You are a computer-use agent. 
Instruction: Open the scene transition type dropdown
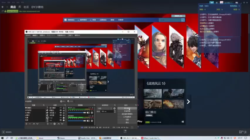(105, 108)
